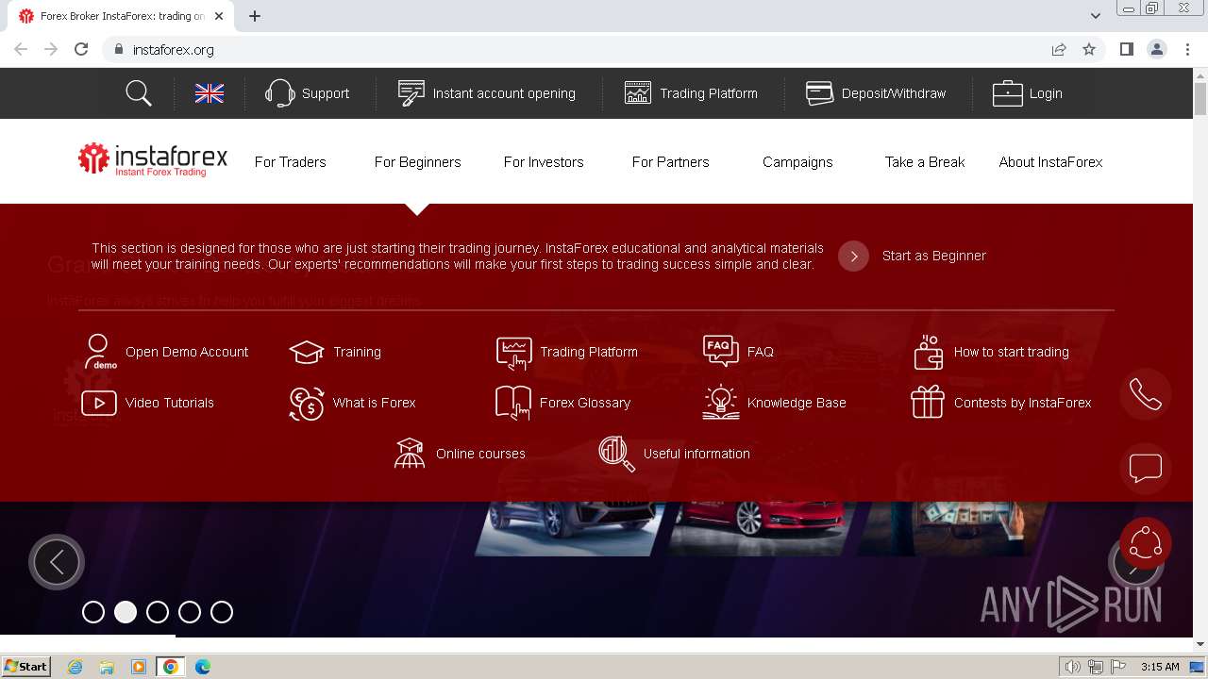Click the Login briefcase icon
This screenshot has height=679, width=1208.
(x=1007, y=93)
